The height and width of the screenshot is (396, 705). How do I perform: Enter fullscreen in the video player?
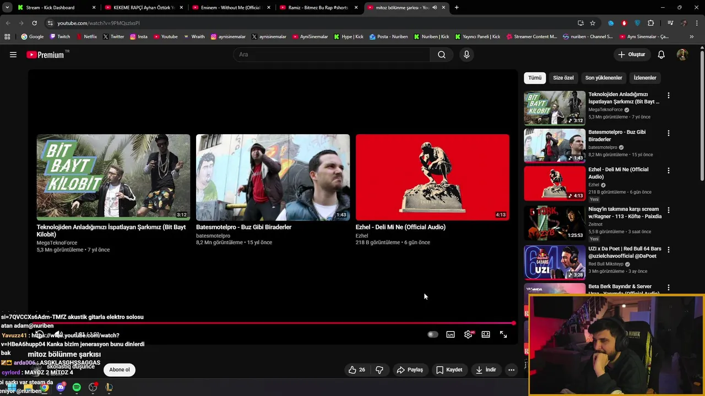point(503,334)
